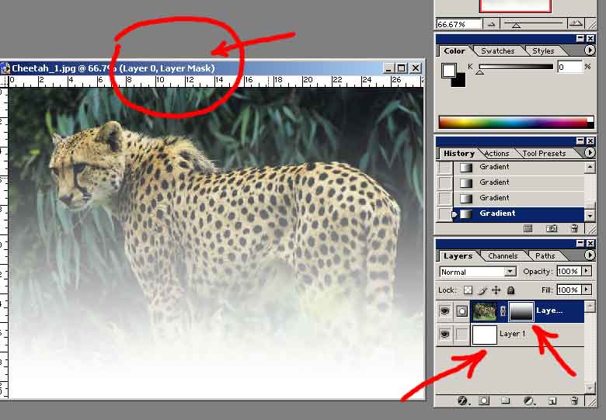The image size is (606, 420).
Task: Click the Navigator zoom percentage field
Action: [459, 24]
